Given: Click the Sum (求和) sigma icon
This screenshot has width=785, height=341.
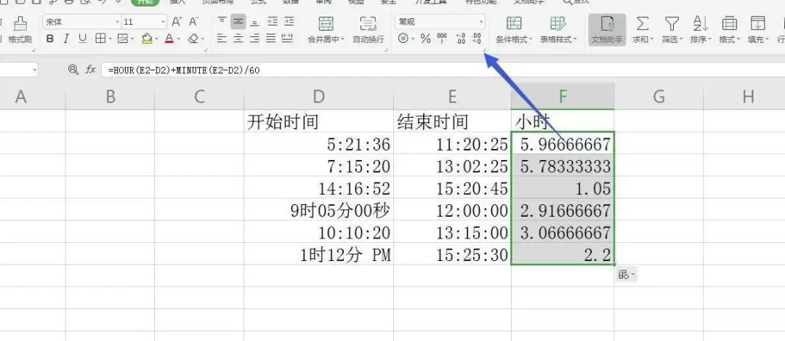Looking at the screenshot, I should click(643, 23).
